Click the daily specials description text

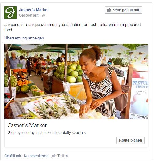47,133
